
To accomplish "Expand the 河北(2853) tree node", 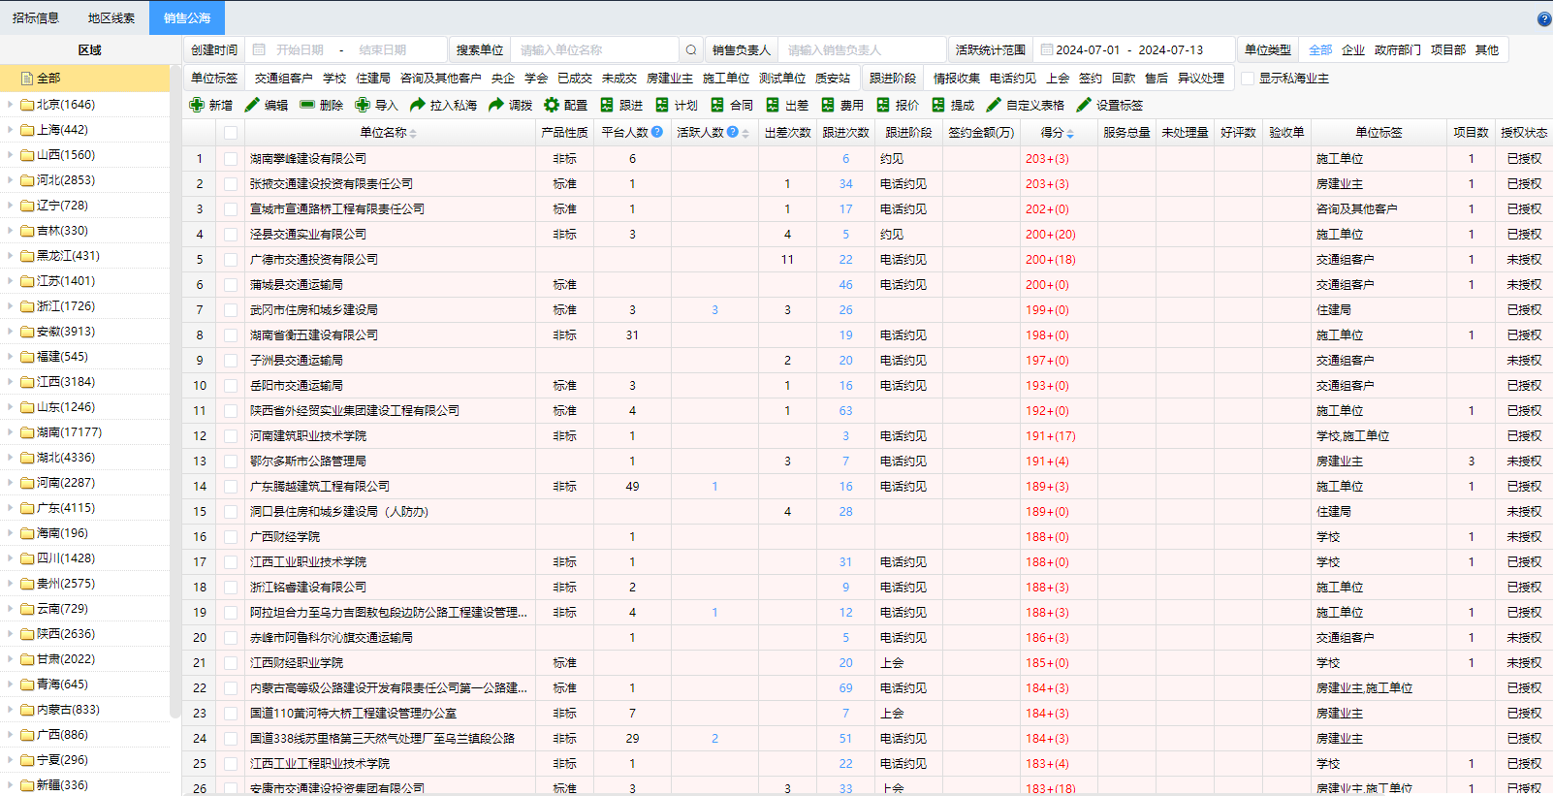I will [10, 179].
